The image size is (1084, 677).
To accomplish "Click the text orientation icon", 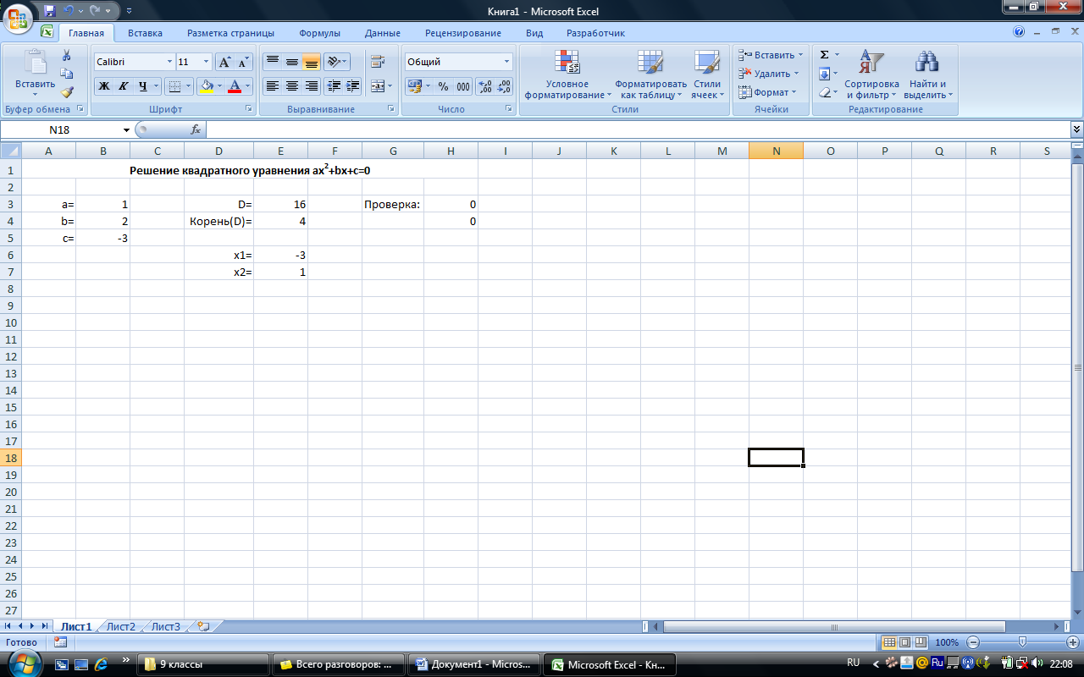I will coord(334,62).
